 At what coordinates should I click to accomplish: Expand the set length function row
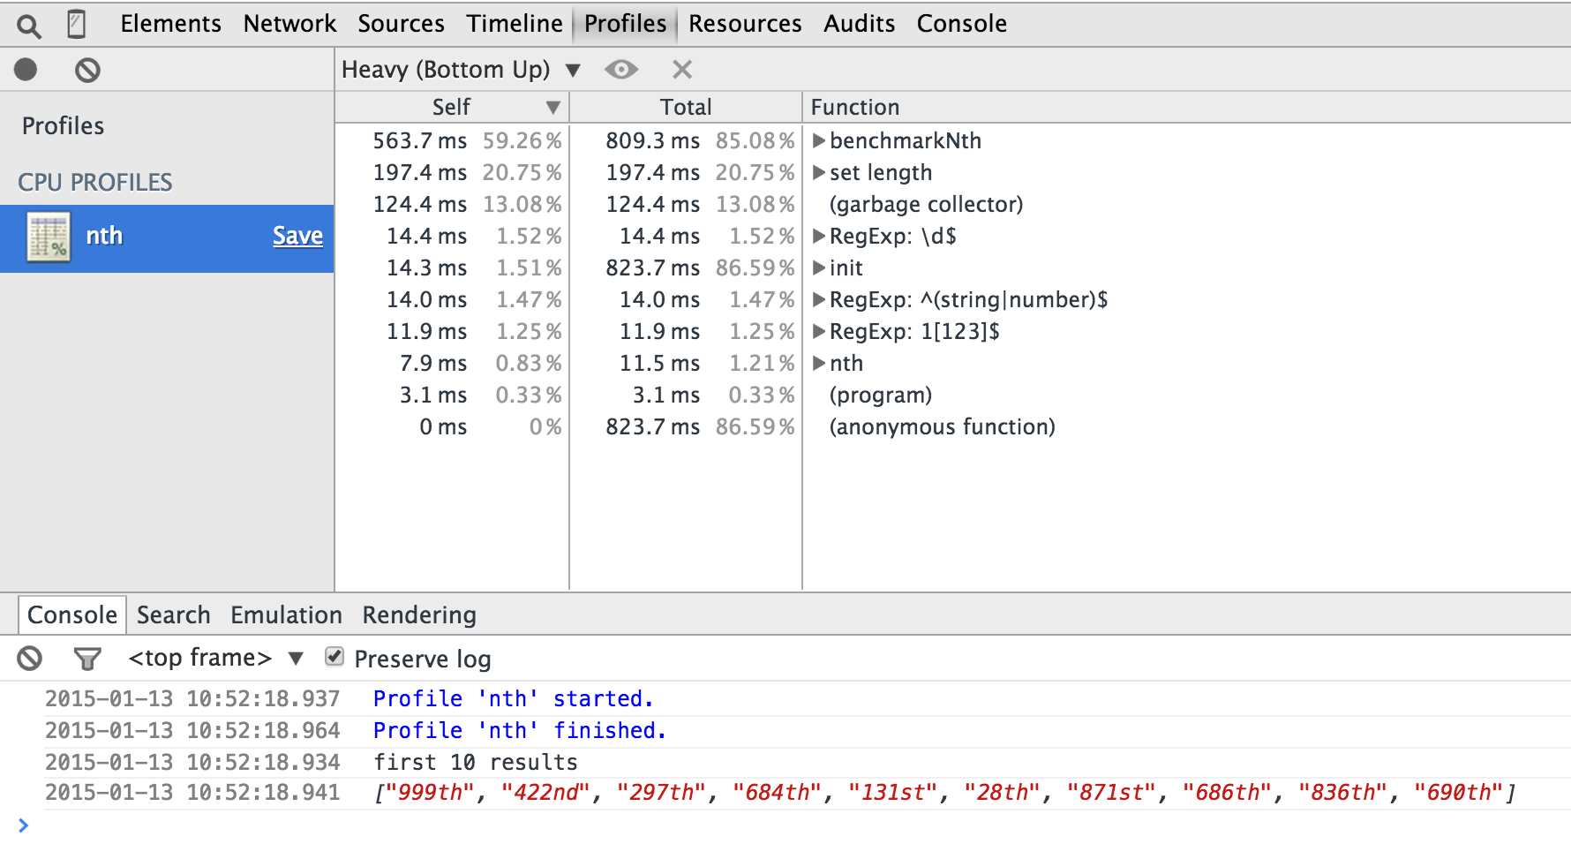click(x=818, y=172)
